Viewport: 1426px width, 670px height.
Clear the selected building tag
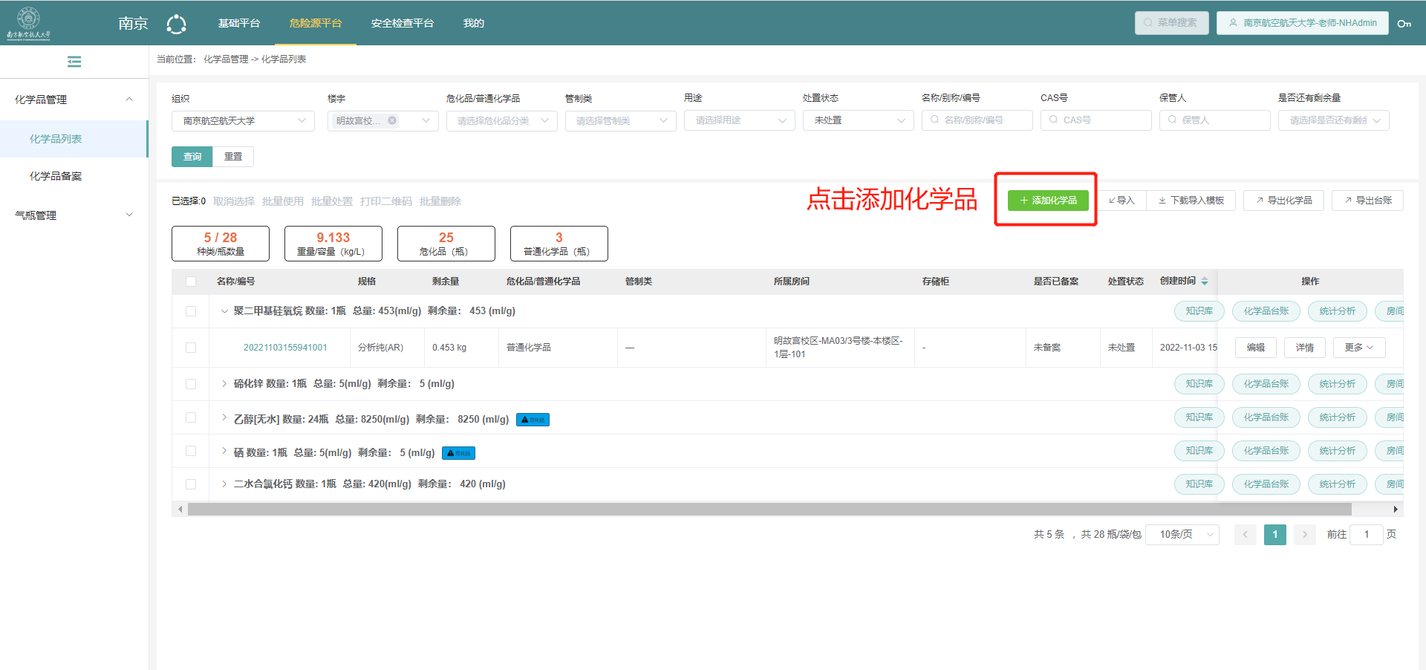coord(392,120)
